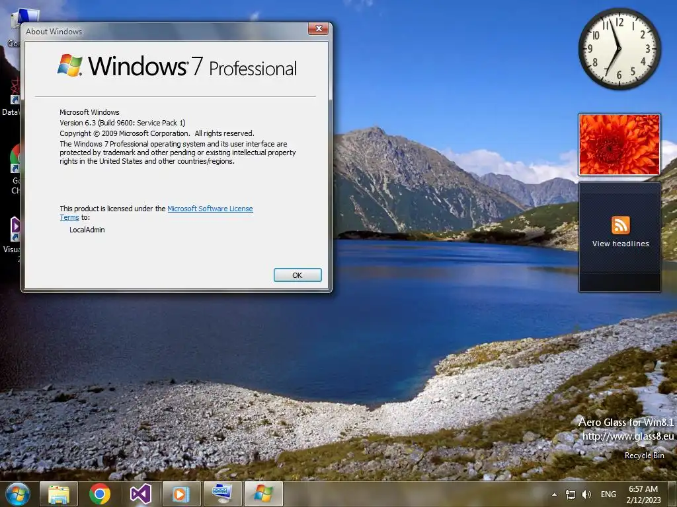Viewport: 677px width, 507px height.
Task: Open the volume speaker tray icon
Action: pos(586,494)
